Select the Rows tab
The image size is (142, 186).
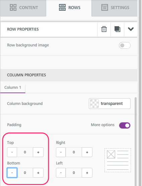pos(69,8)
